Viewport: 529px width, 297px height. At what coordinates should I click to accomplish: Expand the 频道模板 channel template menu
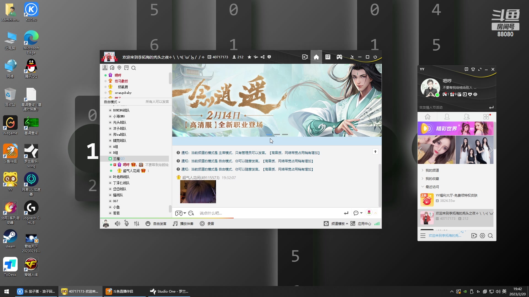point(338,224)
